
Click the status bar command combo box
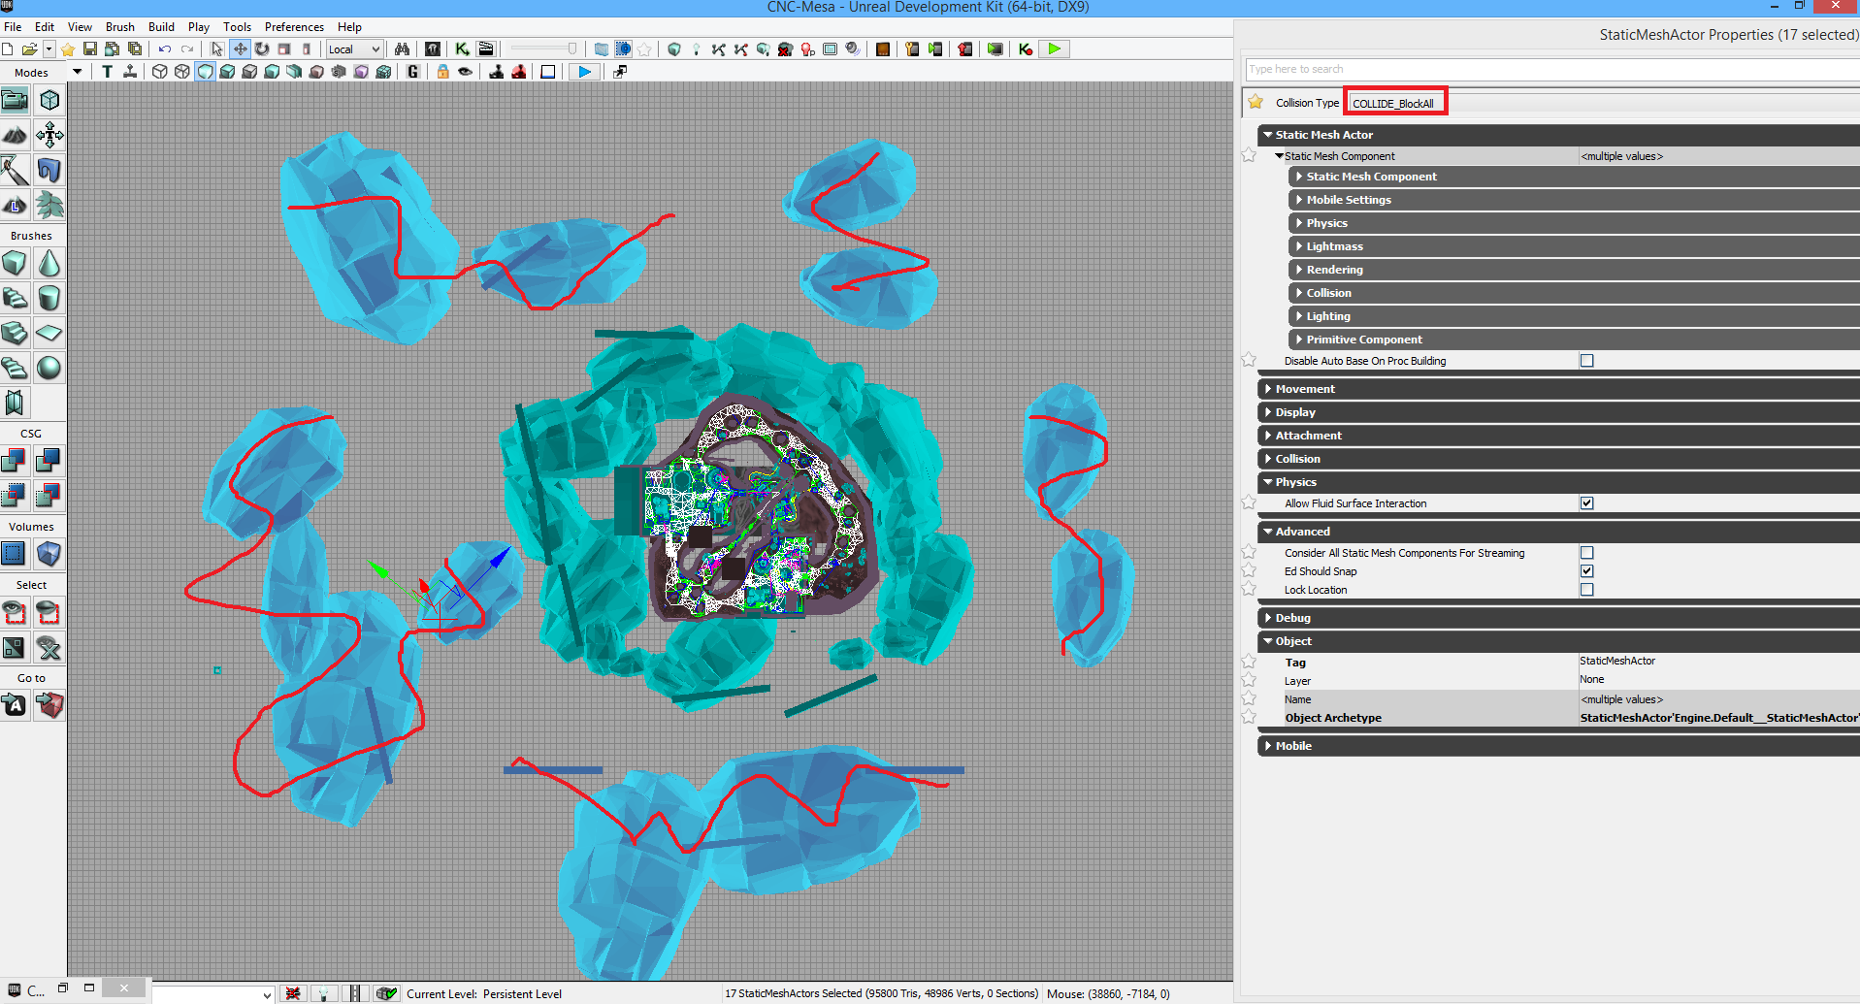point(212,994)
